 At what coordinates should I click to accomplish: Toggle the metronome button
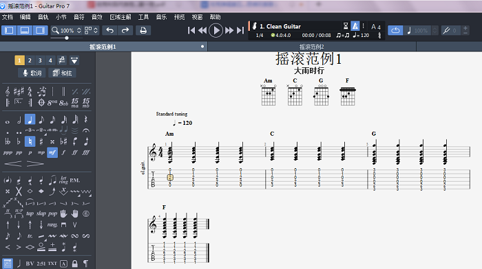point(355,26)
